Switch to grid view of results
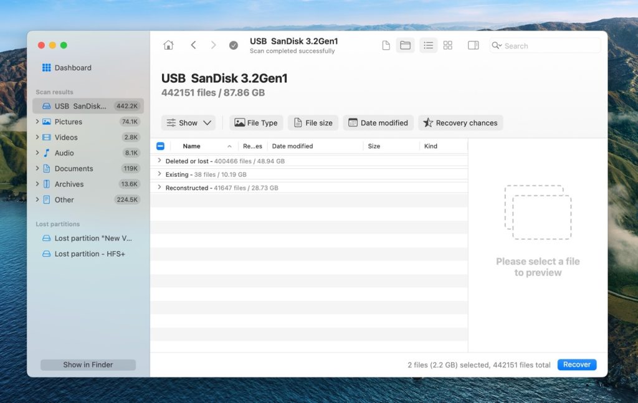This screenshot has width=638, height=403. coord(448,45)
